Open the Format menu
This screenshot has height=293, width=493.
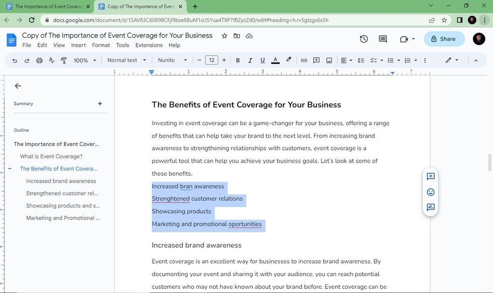click(101, 45)
